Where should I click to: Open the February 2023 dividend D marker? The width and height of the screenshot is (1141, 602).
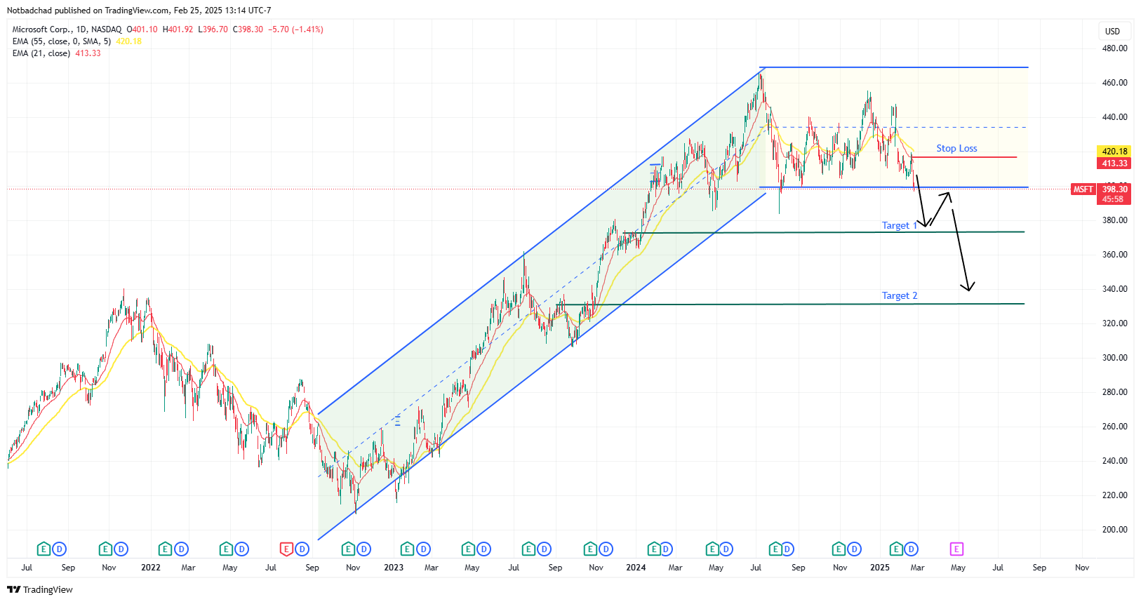tap(422, 549)
